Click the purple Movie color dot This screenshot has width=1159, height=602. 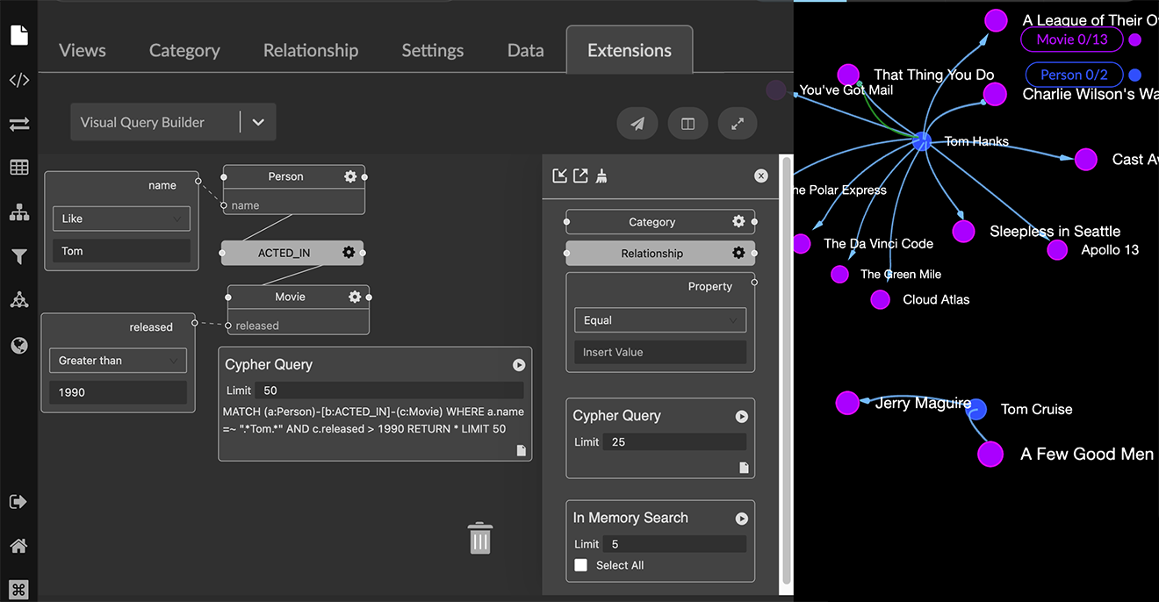(1135, 39)
